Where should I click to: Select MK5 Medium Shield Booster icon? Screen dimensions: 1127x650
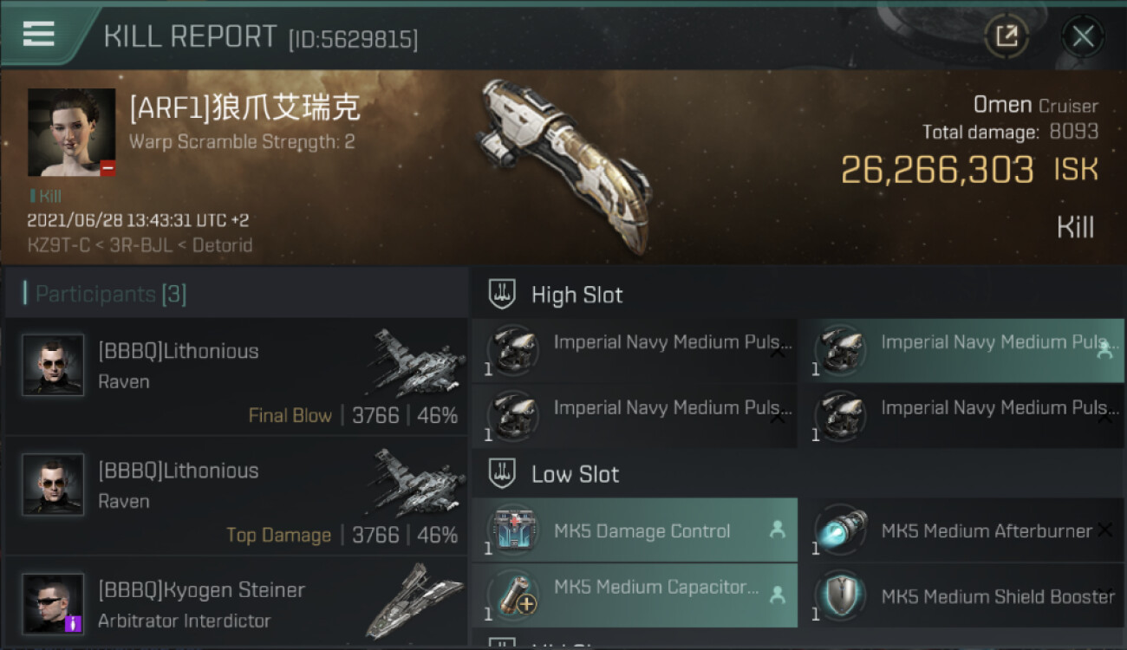(x=841, y=596)
